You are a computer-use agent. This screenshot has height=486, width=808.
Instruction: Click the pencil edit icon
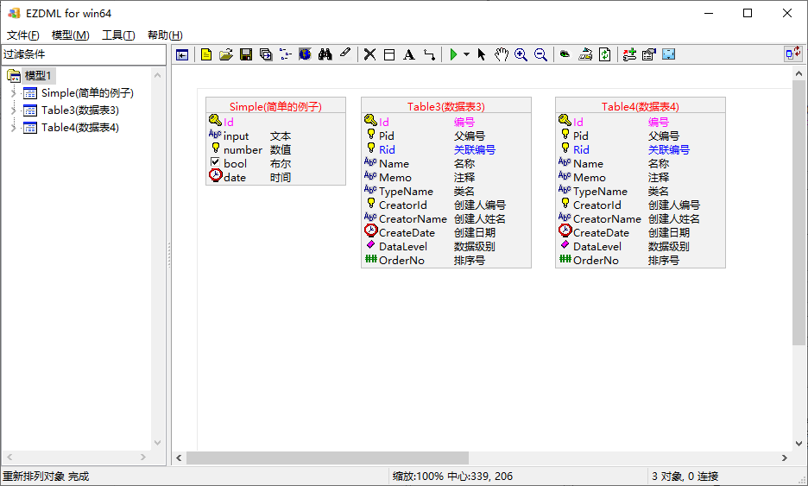click(345, 53)
